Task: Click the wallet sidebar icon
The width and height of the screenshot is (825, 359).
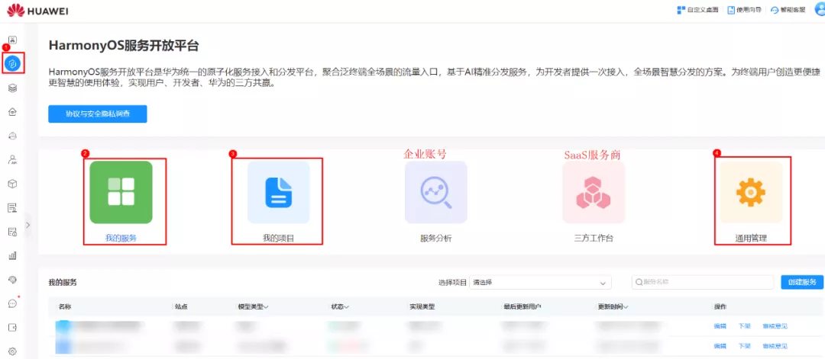Action: pyautogui.click(x=13, y=328)
